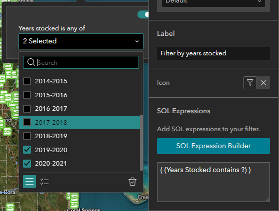Remove the icon using the X button

(x=263, y=83)
